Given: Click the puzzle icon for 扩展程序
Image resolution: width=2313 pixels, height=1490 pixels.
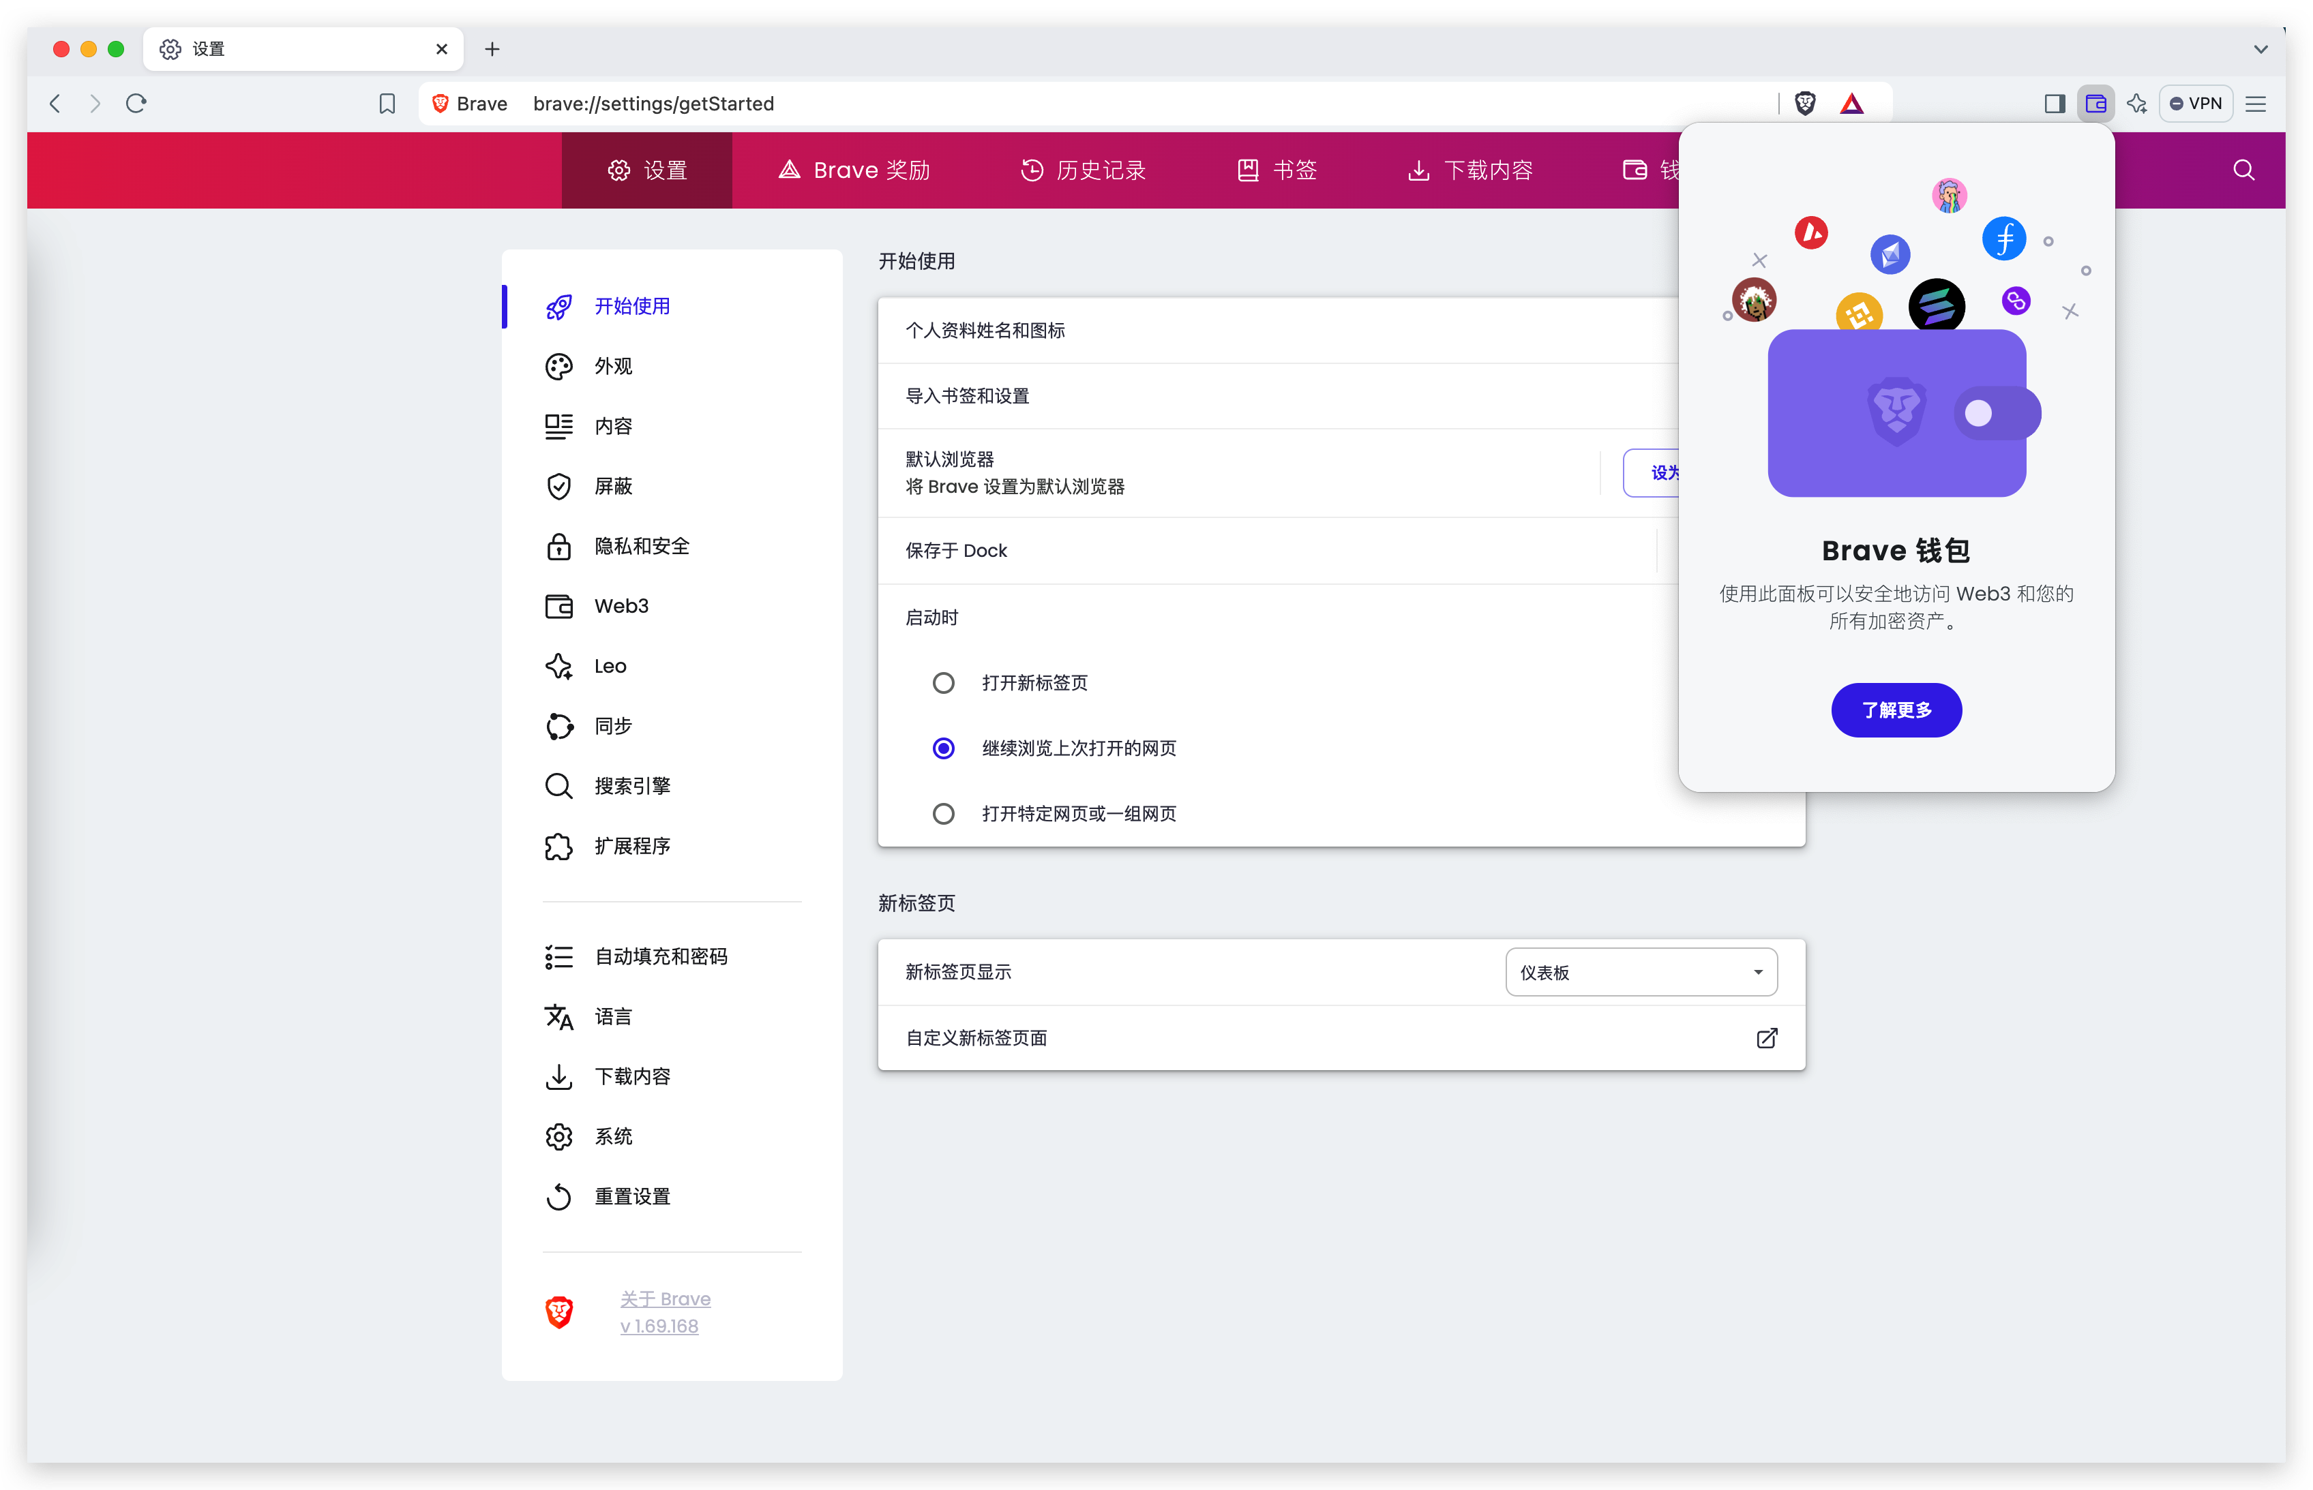Looking at the screenshot, I should [559, 847].
